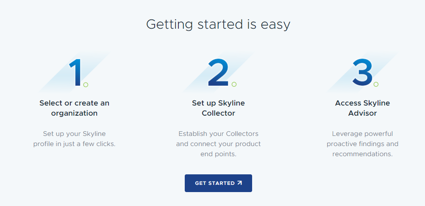Click the GET STARTED button
This screenshot has width=425, height=206.
click(218, 183)
